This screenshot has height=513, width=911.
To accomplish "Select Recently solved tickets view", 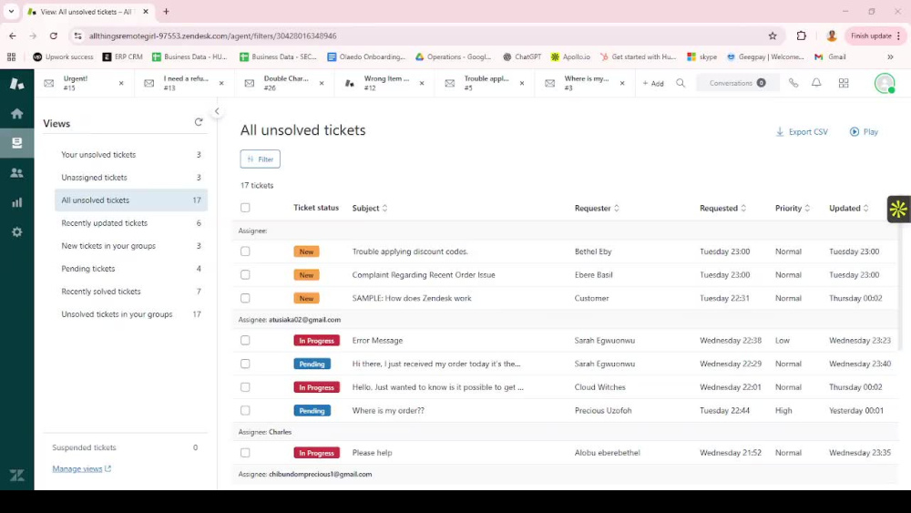I will tap(130, 291).
